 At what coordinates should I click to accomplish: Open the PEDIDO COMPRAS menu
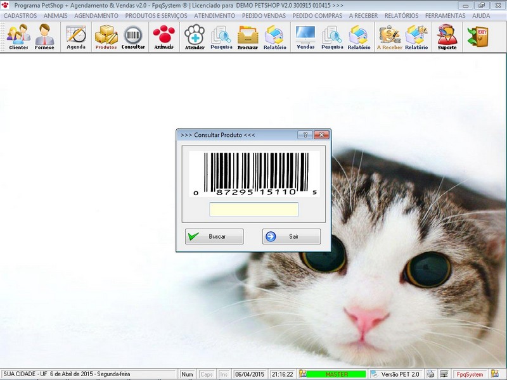point(318,15)
